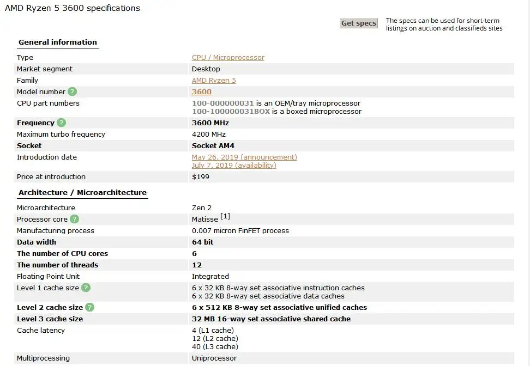This screenshot has width=530, height=366.
Task: Click the 4 (L1 cache) latency line
Action: (213, 330)
